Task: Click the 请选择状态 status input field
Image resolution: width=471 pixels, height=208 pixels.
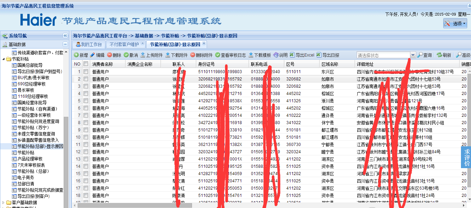Action: 383,55
